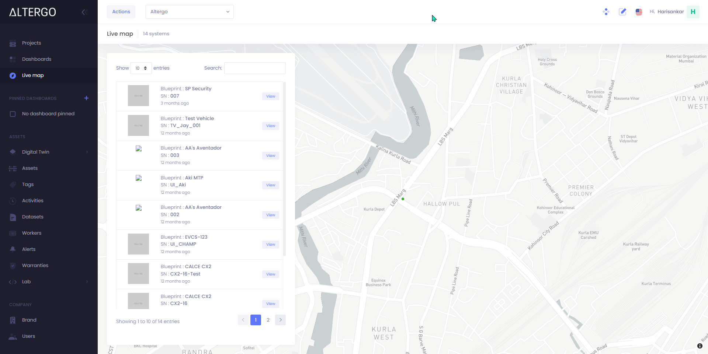Go to Warranties in the sidebar
Viewport: 708px width, 354px height.
[35, 266]
